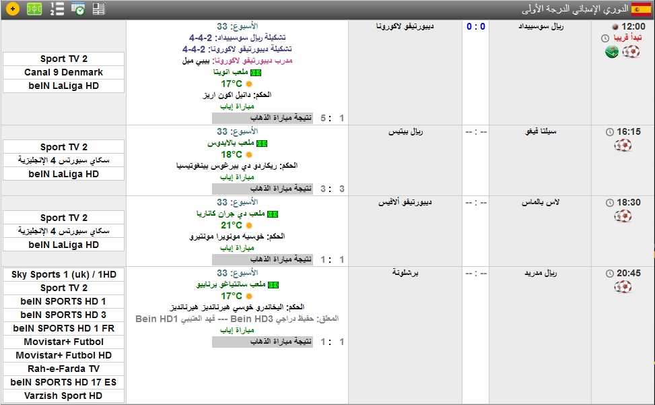Screen dimensions: 655x405
Task: Click the first-leg result bar showing 3 : 3
Action: [263, 189]
